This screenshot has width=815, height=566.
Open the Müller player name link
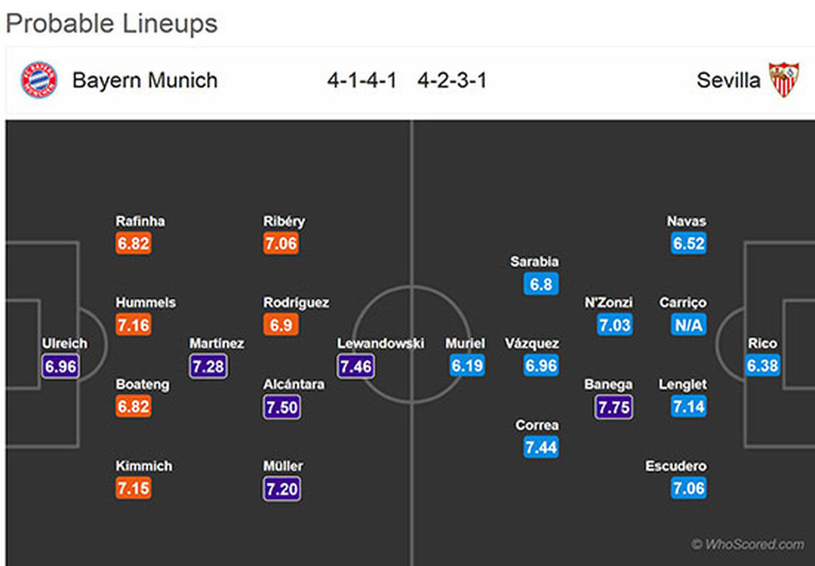click(283, 466)
